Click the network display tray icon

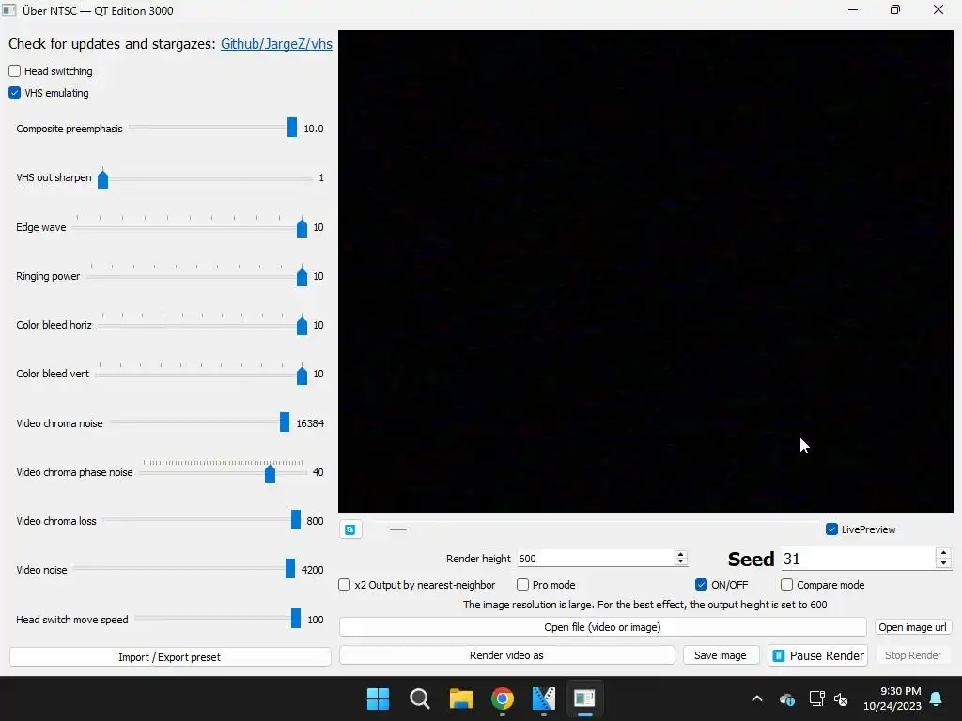click(x=816, y=698)
